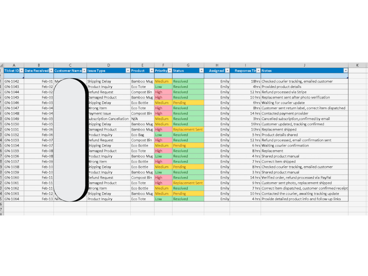368x276 pixels.
Task: Click note 'Waiting courier confirmation'
Action: coord(285,145)
